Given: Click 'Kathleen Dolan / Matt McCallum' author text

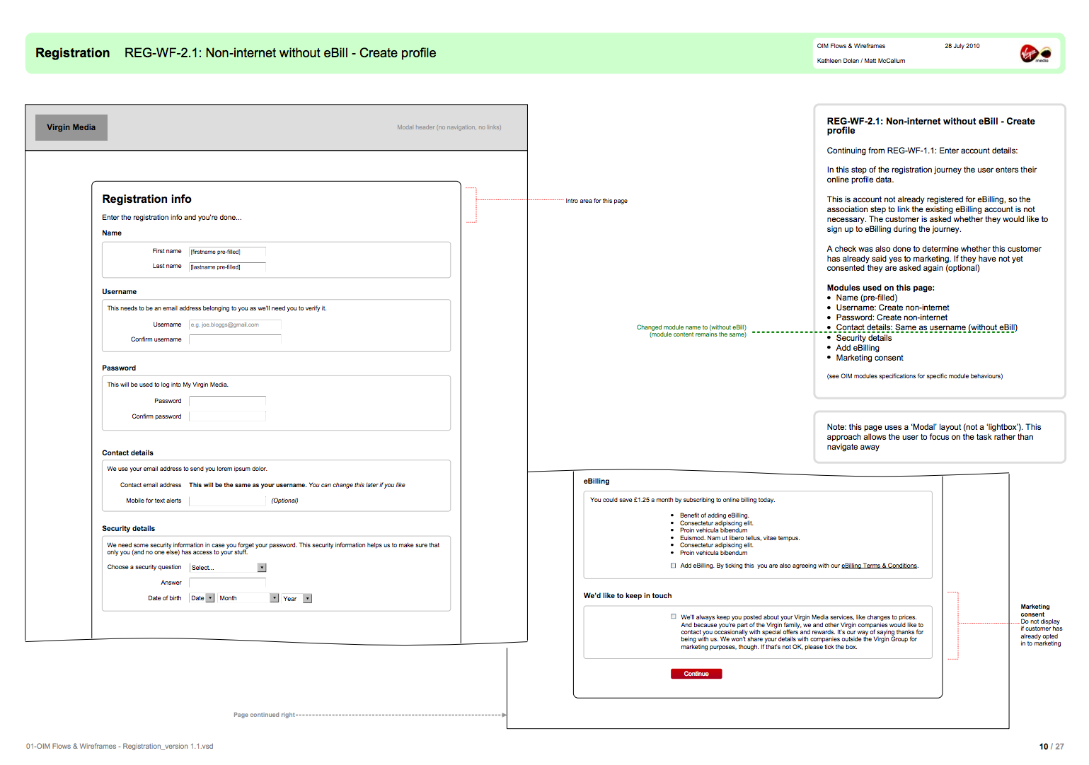Looking at the screenshot, I should click(x=861, y=61).
